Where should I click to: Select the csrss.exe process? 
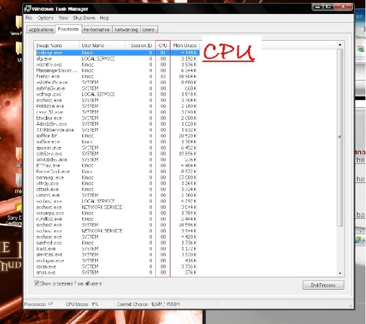pyautogui.click(x=117, y=267)
